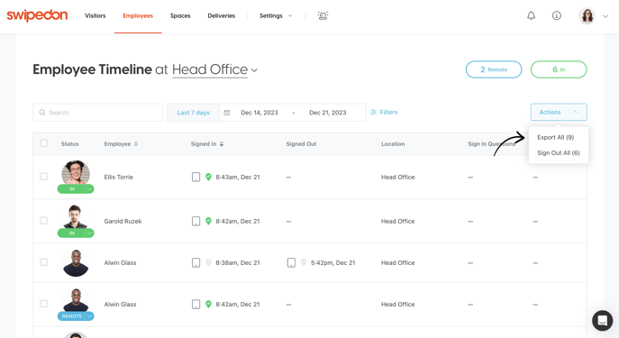Focus the Search input field
Viewport: 619px width, 338px height.
coord(98,113)
